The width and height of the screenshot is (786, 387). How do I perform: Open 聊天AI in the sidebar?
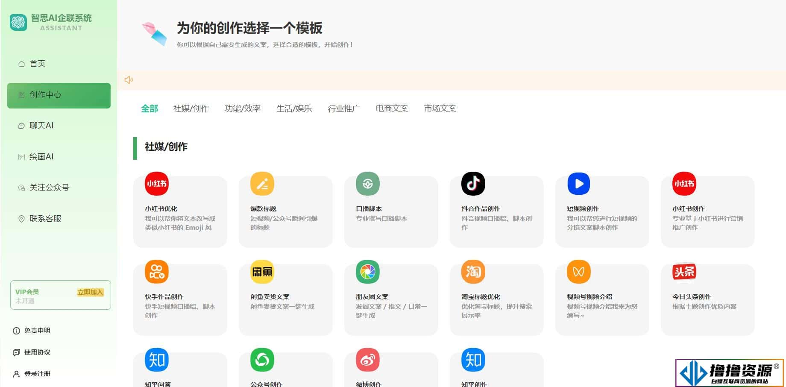59,126
